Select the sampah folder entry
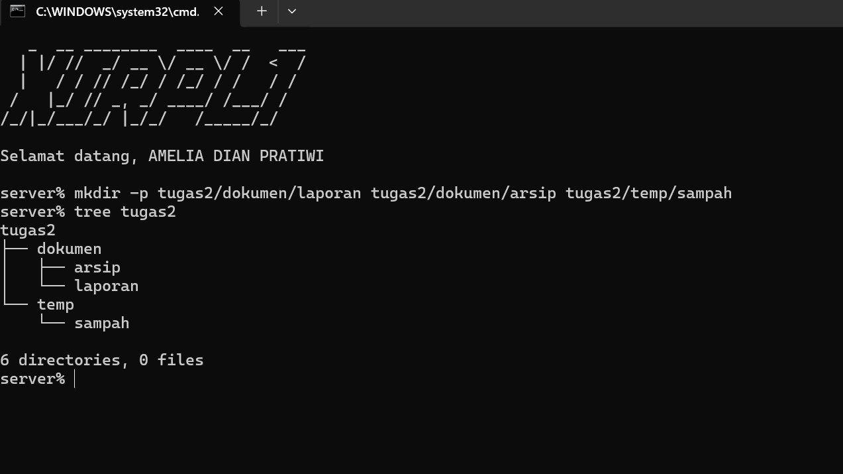The height and width of the screenshot is (474, 843). (102, 324)
